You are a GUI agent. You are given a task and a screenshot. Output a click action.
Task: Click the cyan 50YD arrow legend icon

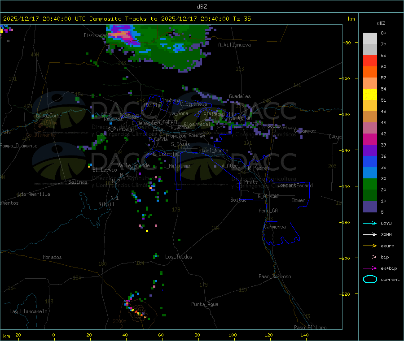(x=370, y=223)
